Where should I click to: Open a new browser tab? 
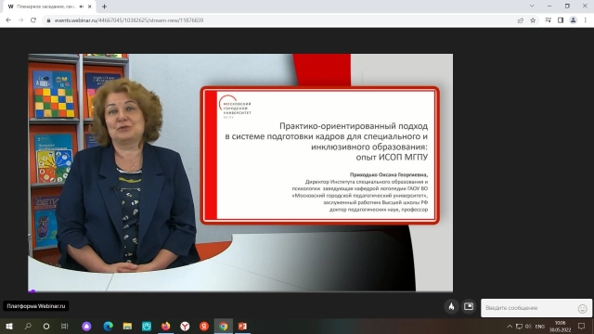coord(104,6)
